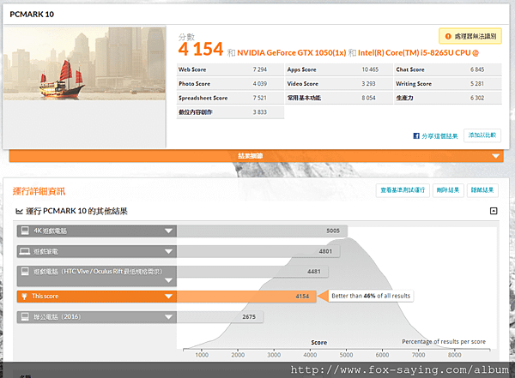This screenshot has height=378, width=515.
Task: Click the 5005 score bar value
Action: click(x=333, y=231)
